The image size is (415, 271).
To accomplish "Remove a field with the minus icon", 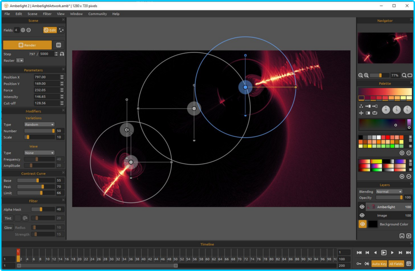I will 29,30.
